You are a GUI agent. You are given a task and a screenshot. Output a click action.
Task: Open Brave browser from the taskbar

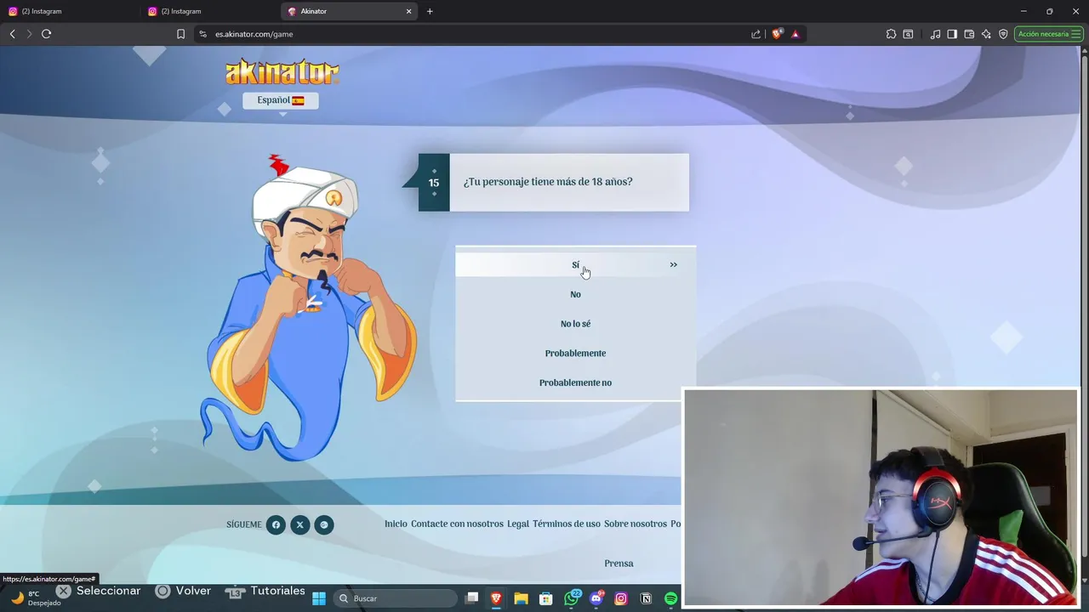[x=496, y=598]
